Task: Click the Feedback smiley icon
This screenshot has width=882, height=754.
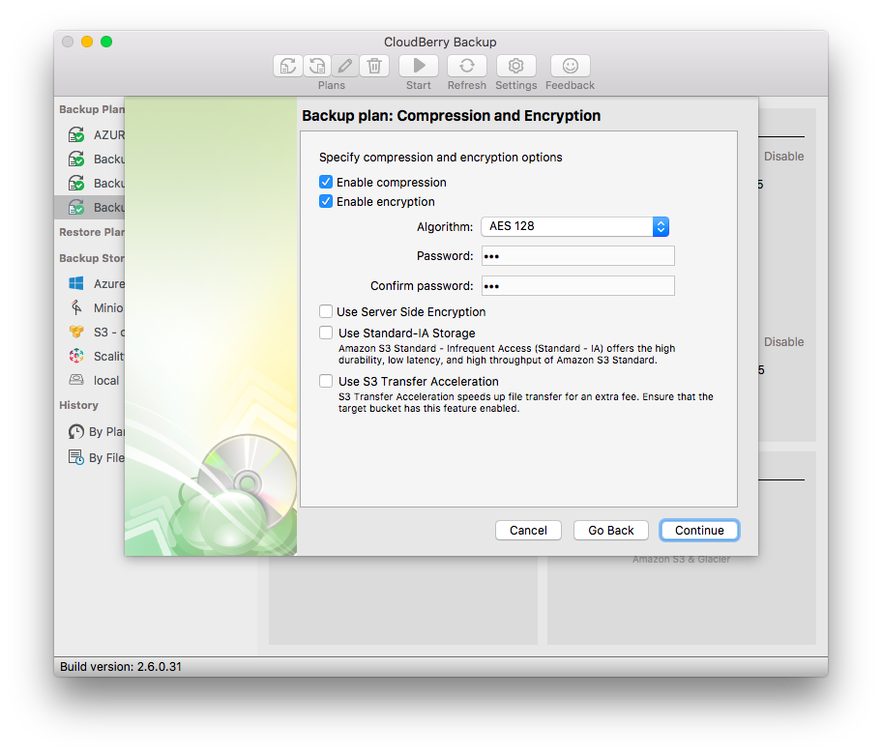Action: point(570,66)
